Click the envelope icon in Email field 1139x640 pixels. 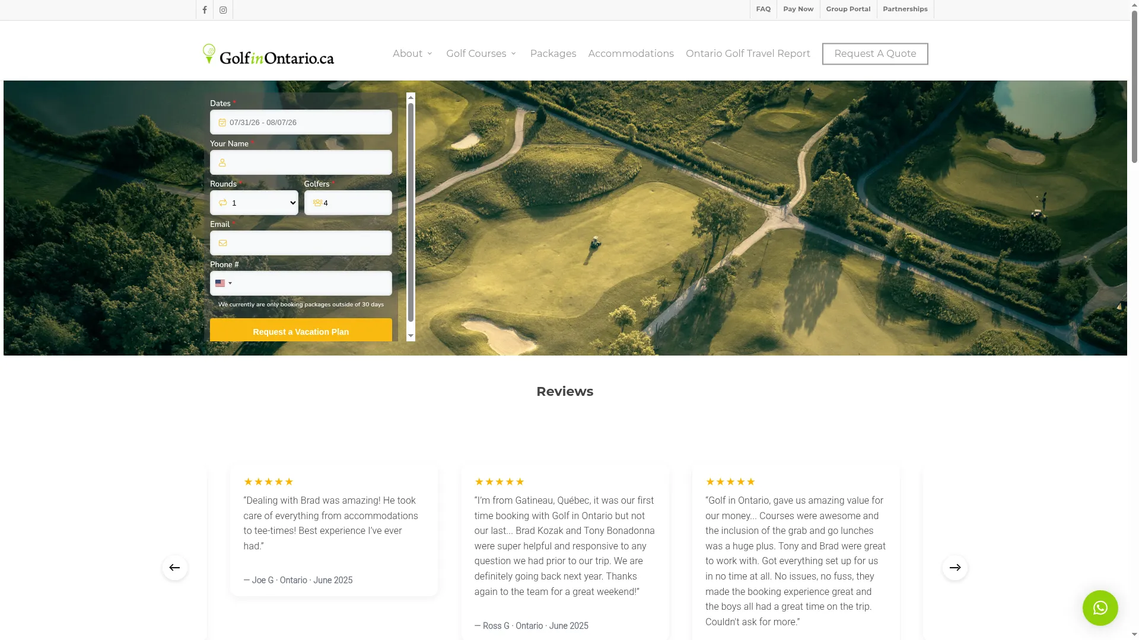[x=223, y=243]
